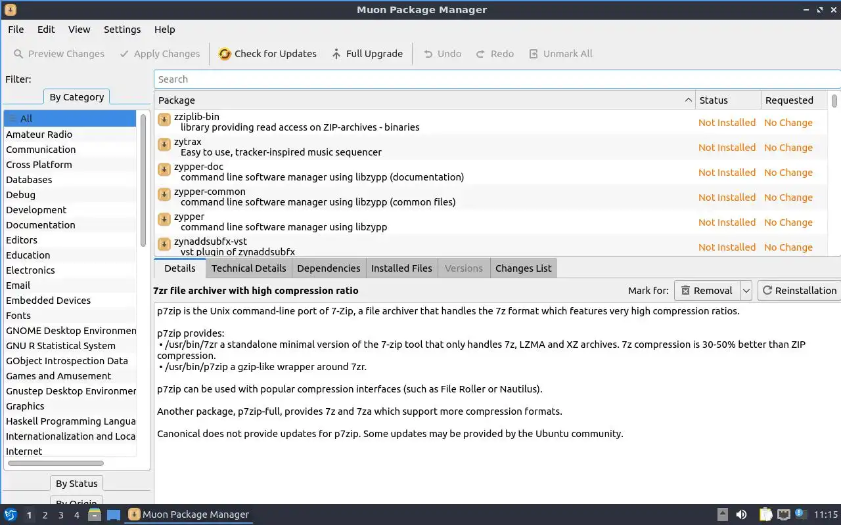Click the update notifier tray icon
This screenshot has height=525, width=841.
coord(800,514)
